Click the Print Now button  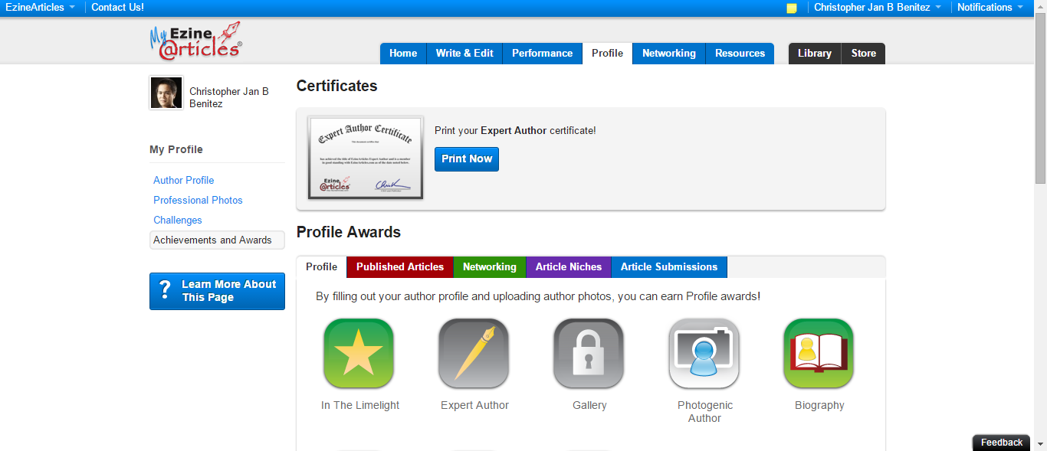(467, 159)
